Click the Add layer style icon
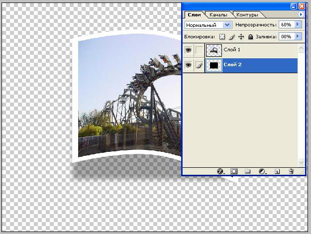The image size is (311, 234). click(220, 171)
